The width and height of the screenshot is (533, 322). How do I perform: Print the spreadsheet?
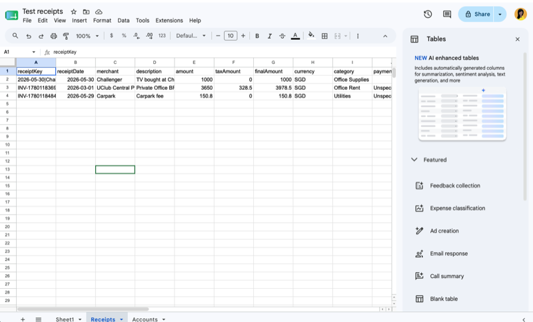53,36
